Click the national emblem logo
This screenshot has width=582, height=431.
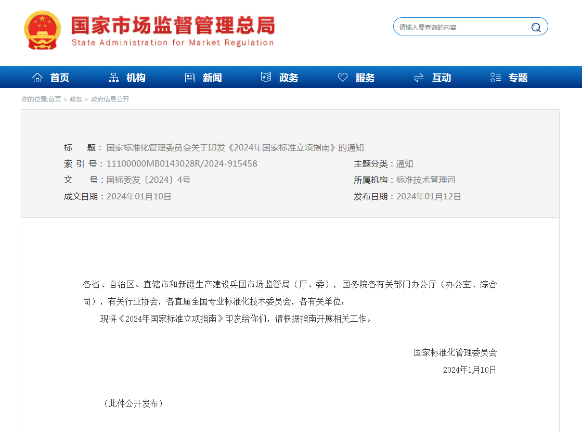coord(42,30)
